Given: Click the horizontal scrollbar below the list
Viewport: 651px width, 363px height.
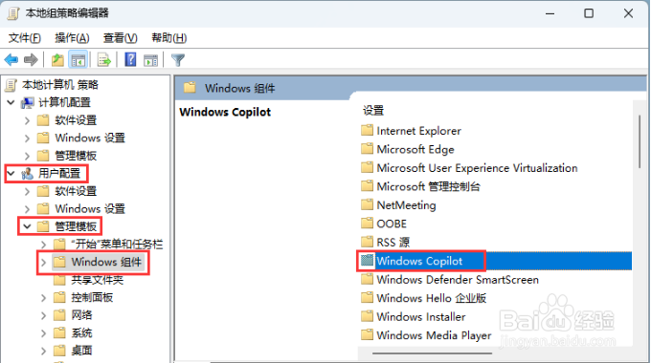Looking at the screenshot, I should tap(432, 353).
